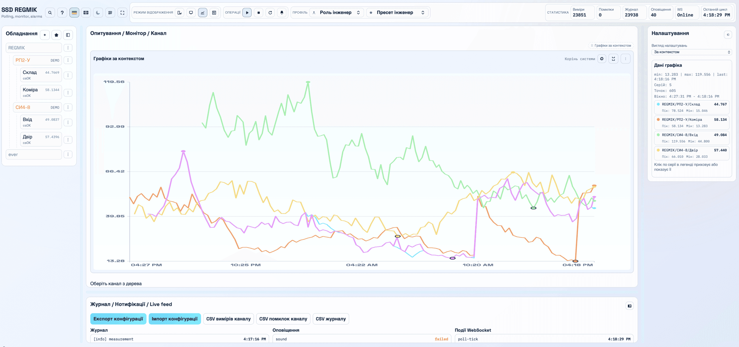Click the Журнал statistics card

[x=635, y=13]
